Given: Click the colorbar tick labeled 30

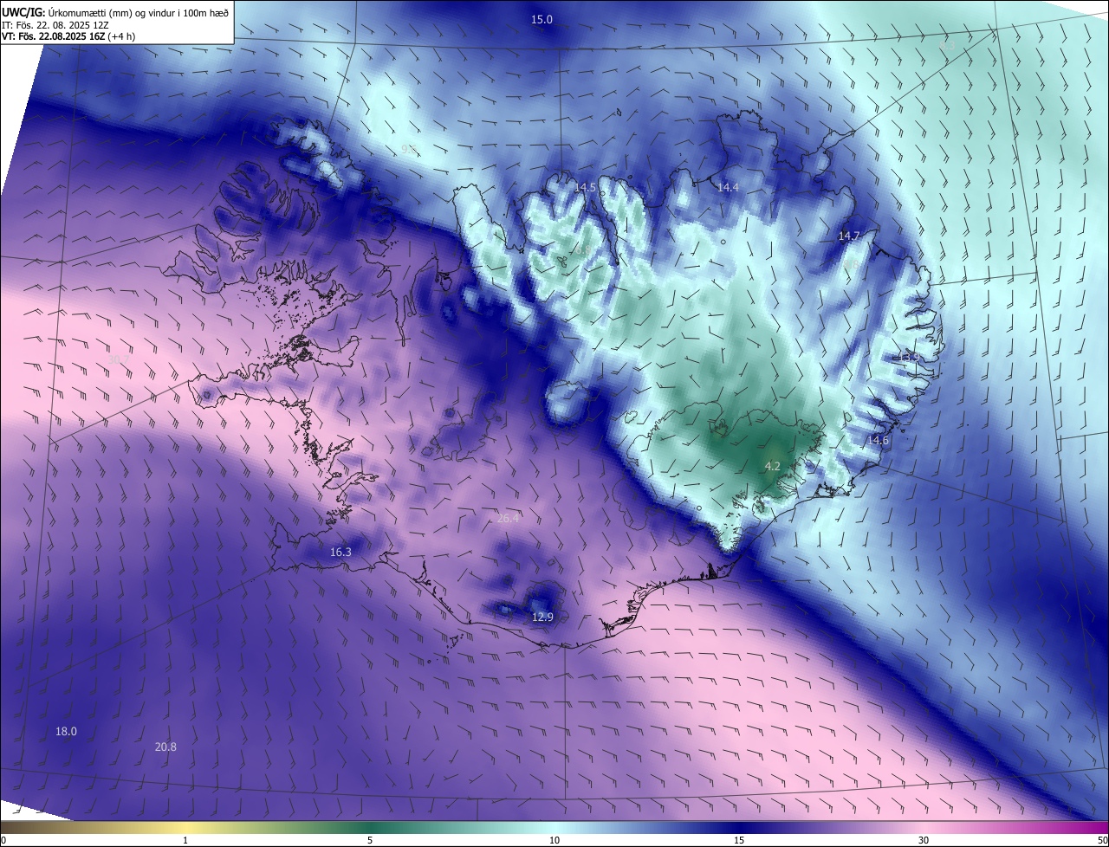Looking at the screenshot, I should tap(924, 840).
